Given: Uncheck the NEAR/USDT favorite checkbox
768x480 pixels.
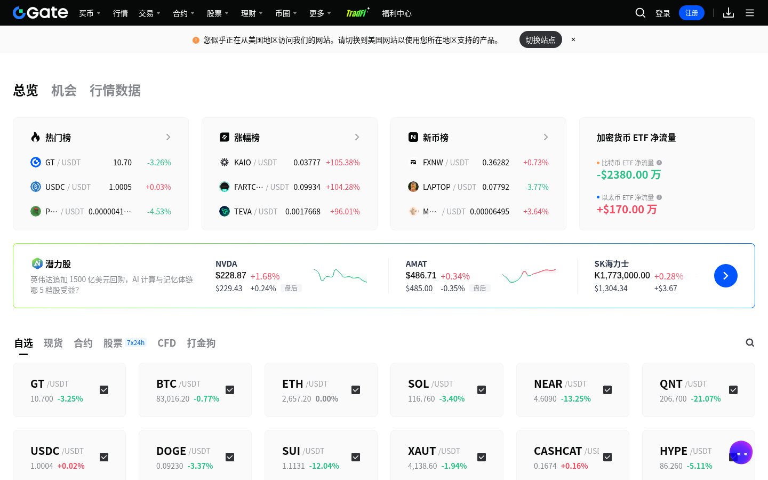Looking at the screenshot, I should coord(607,390).
